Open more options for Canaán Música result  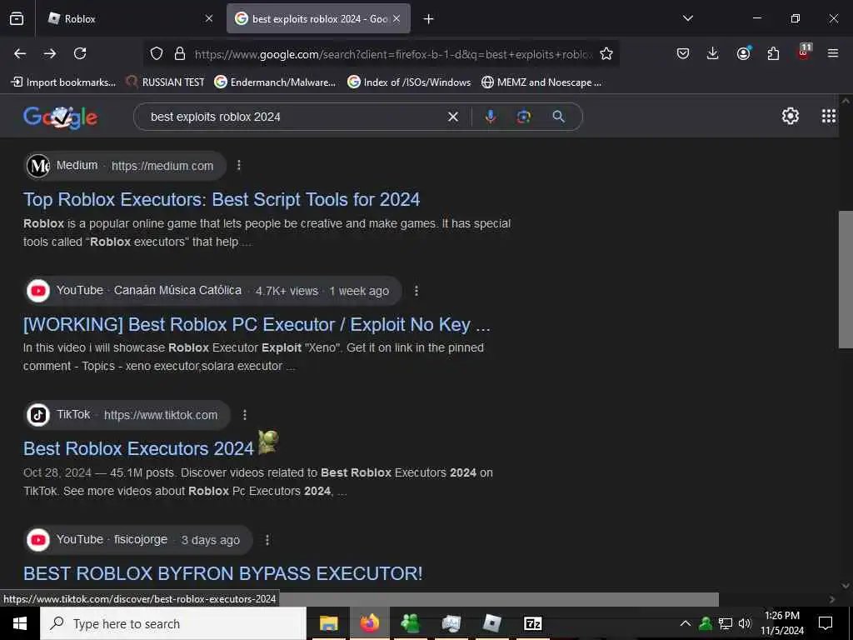click(x=417, y=291)
